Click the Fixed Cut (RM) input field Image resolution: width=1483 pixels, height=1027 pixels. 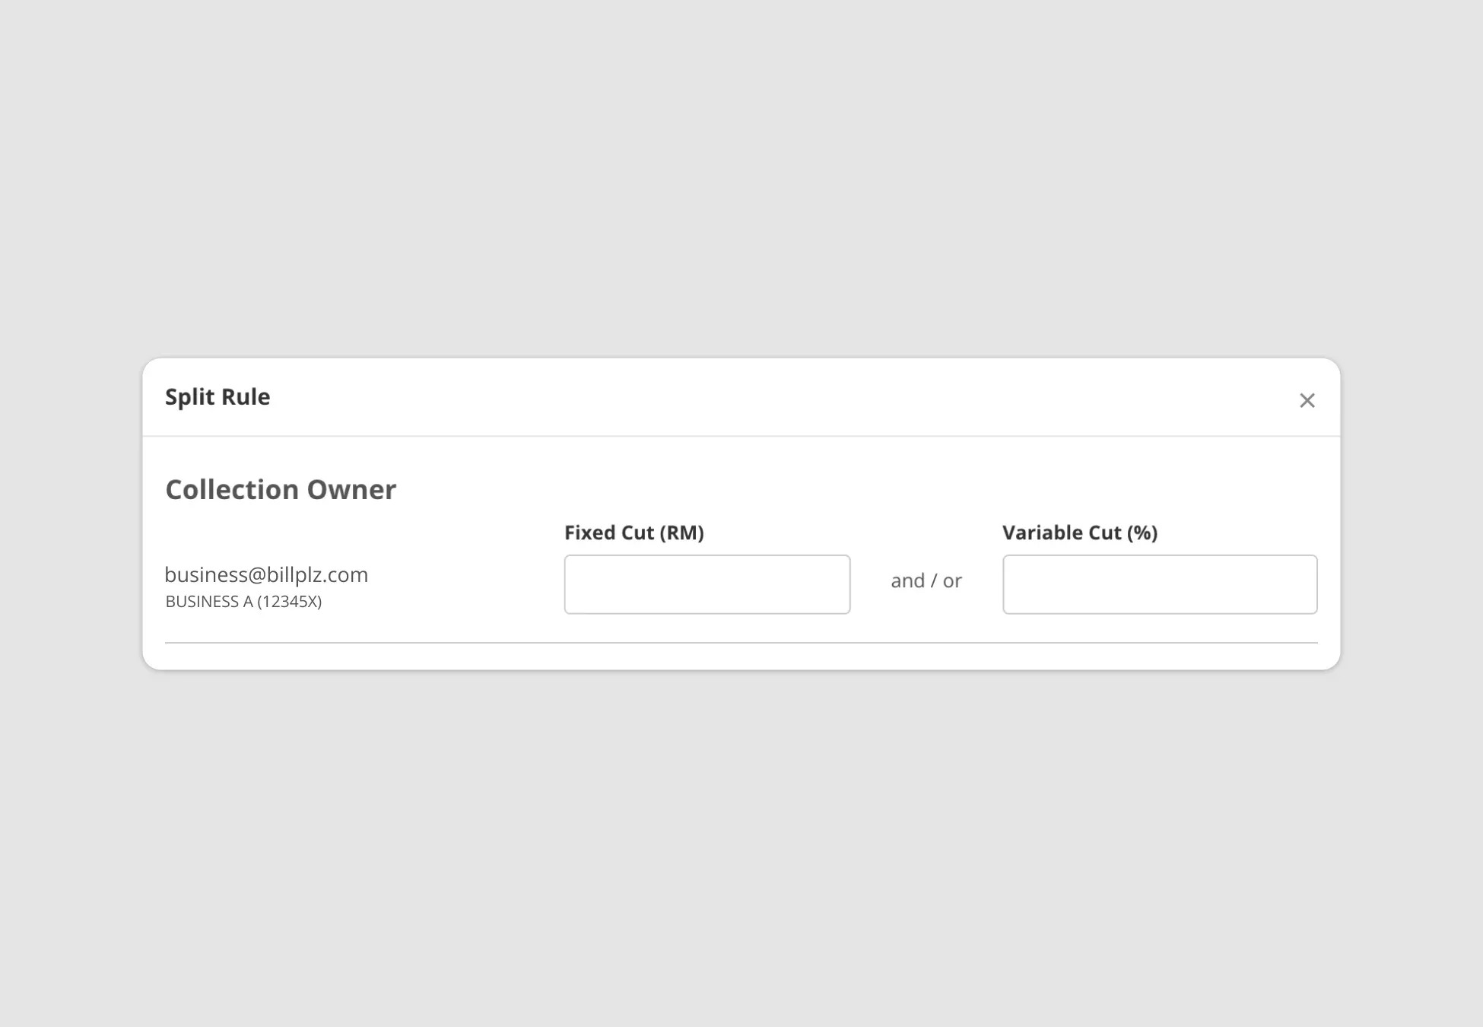click(x=707, y=584)
